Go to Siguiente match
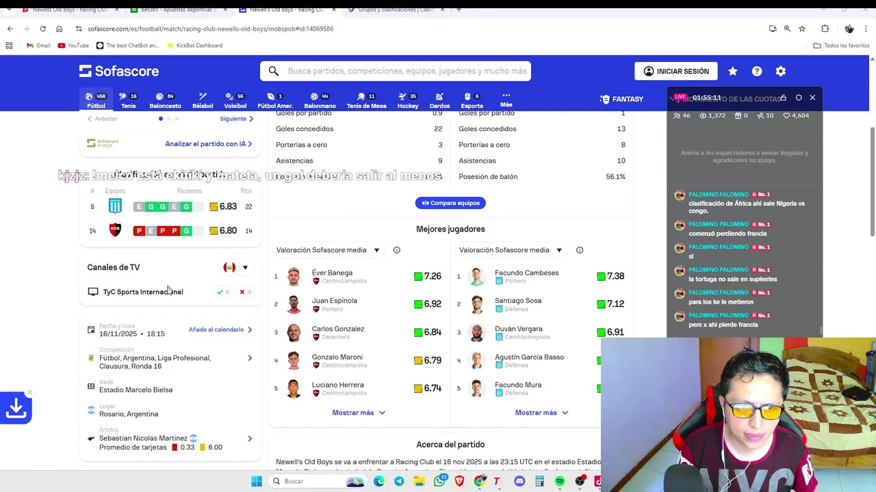Viewport: 876px width, 492px height. [x=237, y=119]
